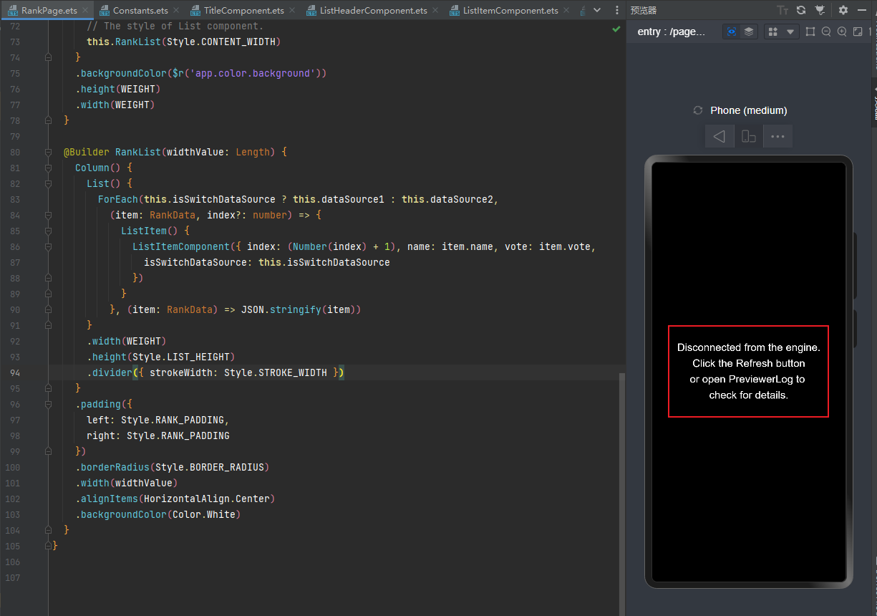This screenshot has height=616, width=877.
Task: Click the fold end marker at line 78
Action: tap(49, 120)
